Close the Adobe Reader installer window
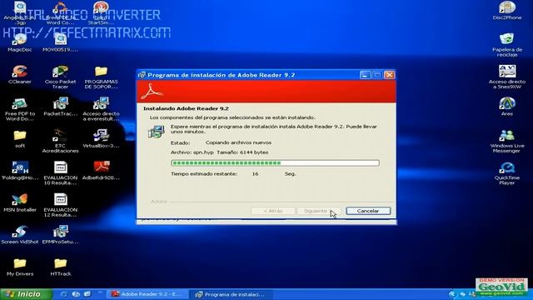Viewport: 533px width, 300px height. pos(390,75)
